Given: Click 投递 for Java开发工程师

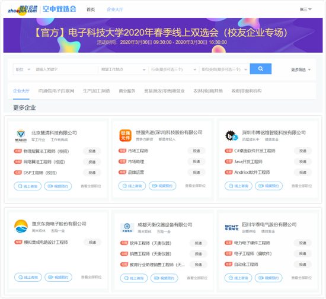Looking at the screenshot, I should point(303,162).
